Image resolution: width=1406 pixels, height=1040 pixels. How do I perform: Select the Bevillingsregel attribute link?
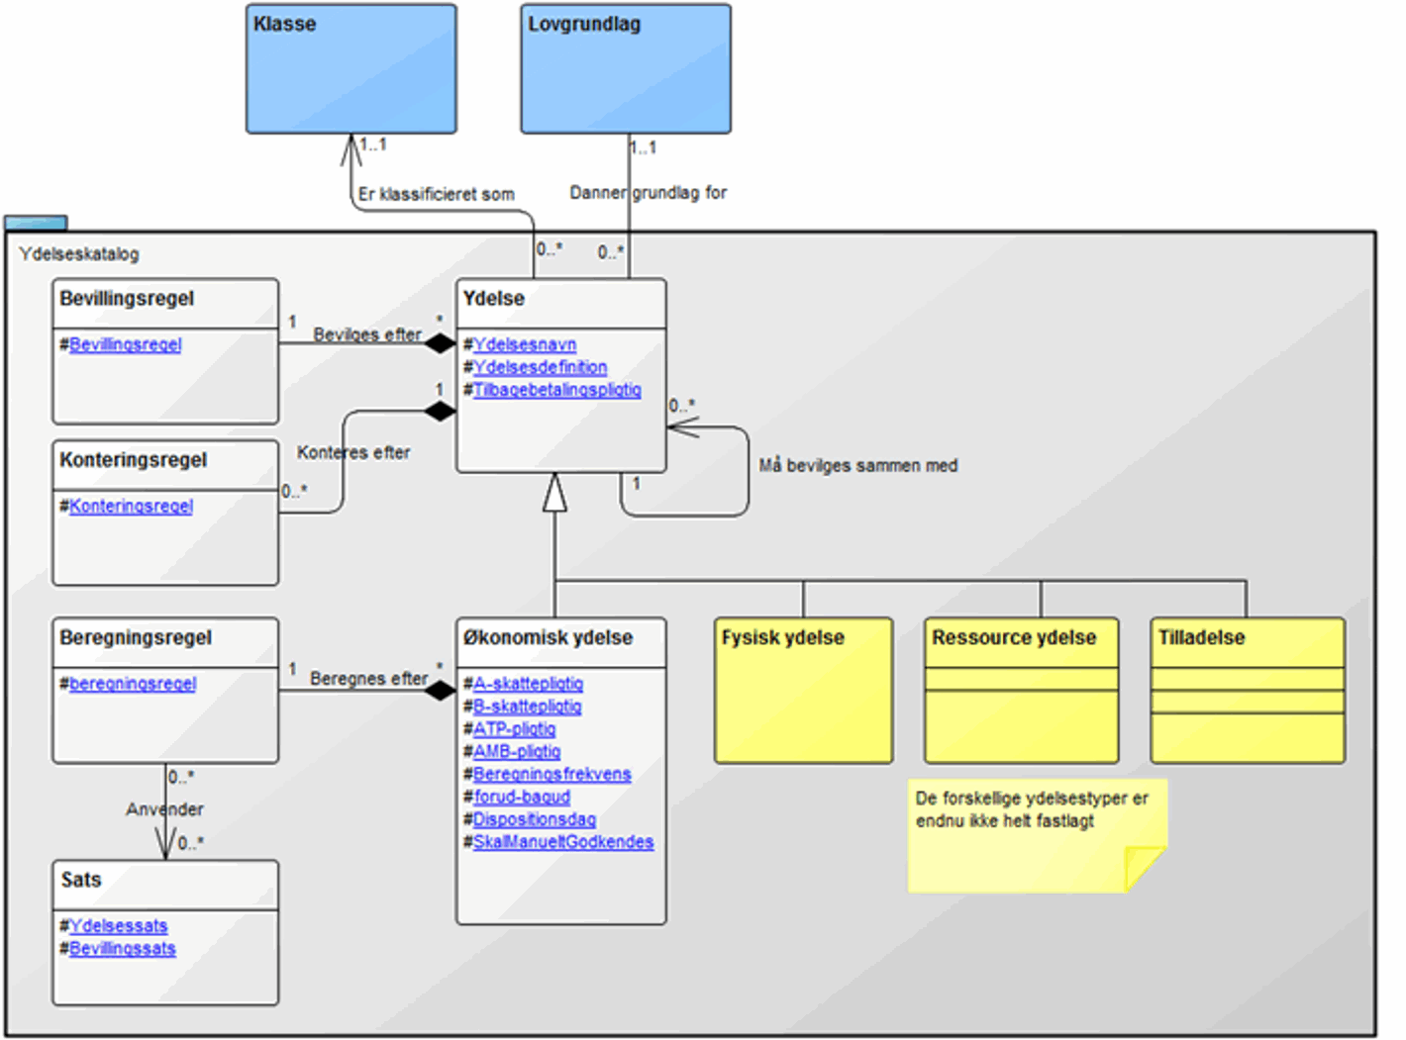click(125, 344)
